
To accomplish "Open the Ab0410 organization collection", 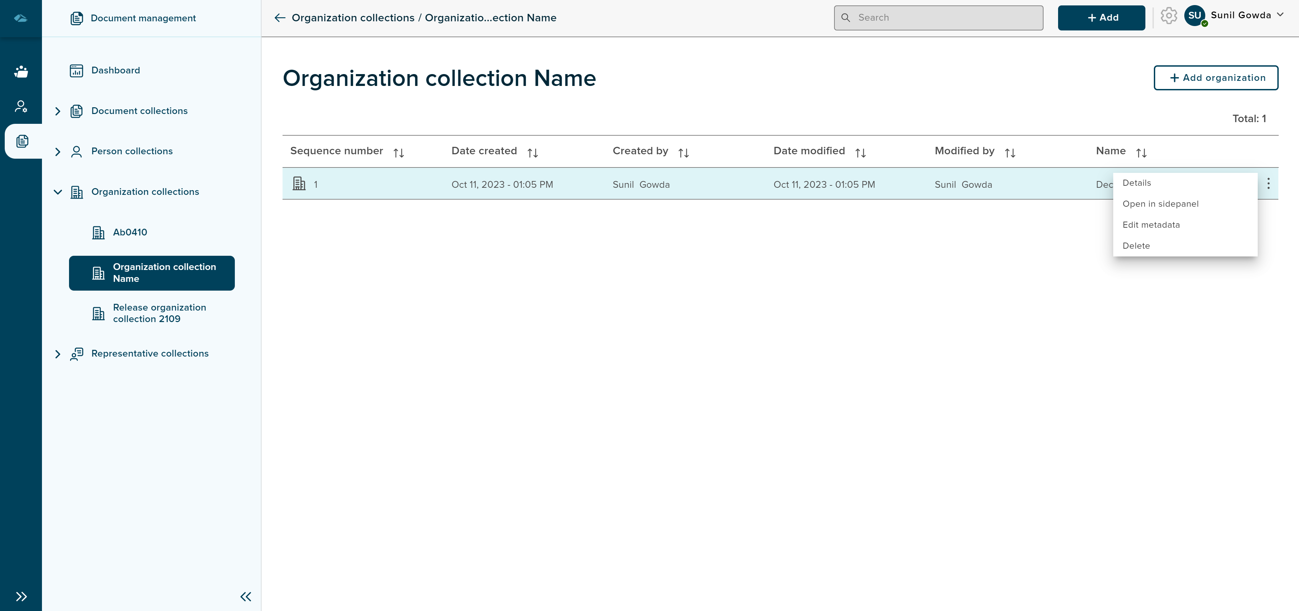I will (130, 232).
